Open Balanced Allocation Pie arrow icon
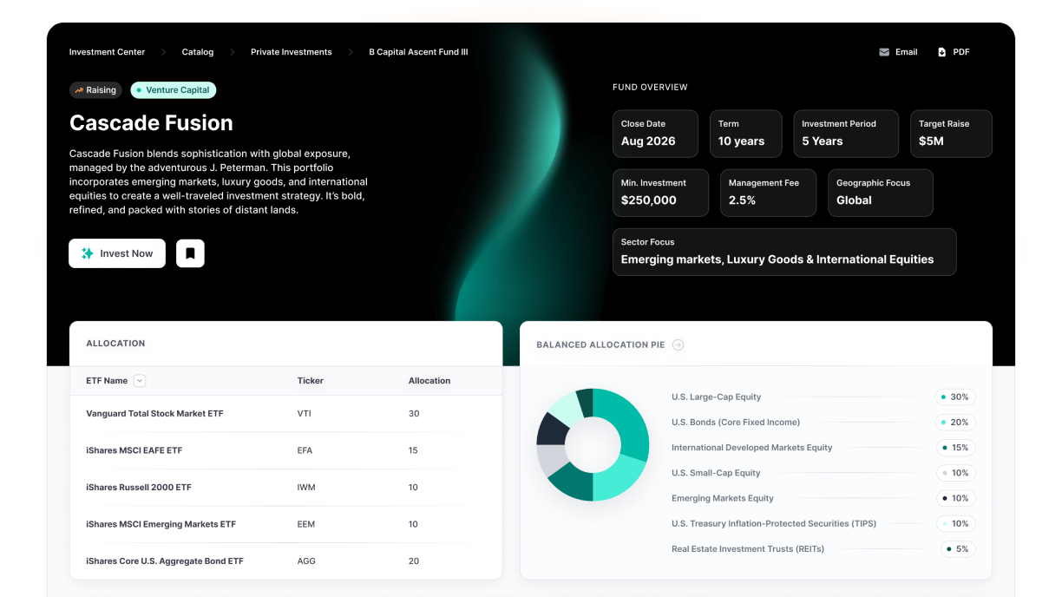1062x597 pixels. pyautogui.click(x=678, y=344)
